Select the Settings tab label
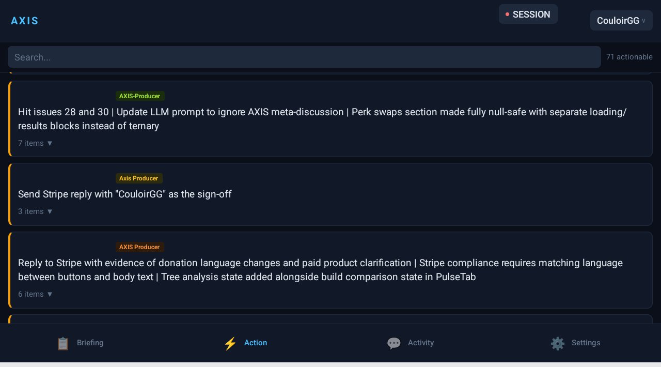 click(x=586, y=343)
